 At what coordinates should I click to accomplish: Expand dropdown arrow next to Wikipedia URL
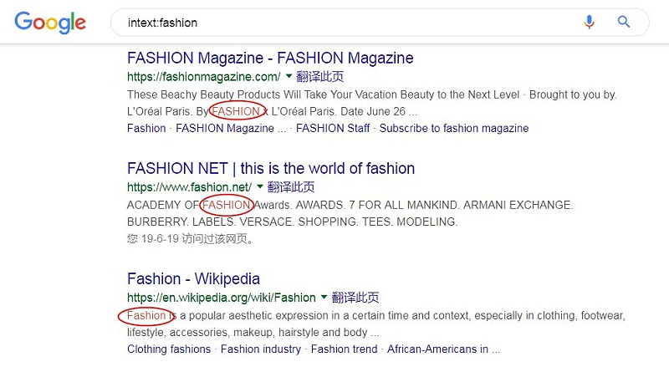point(324,297)
